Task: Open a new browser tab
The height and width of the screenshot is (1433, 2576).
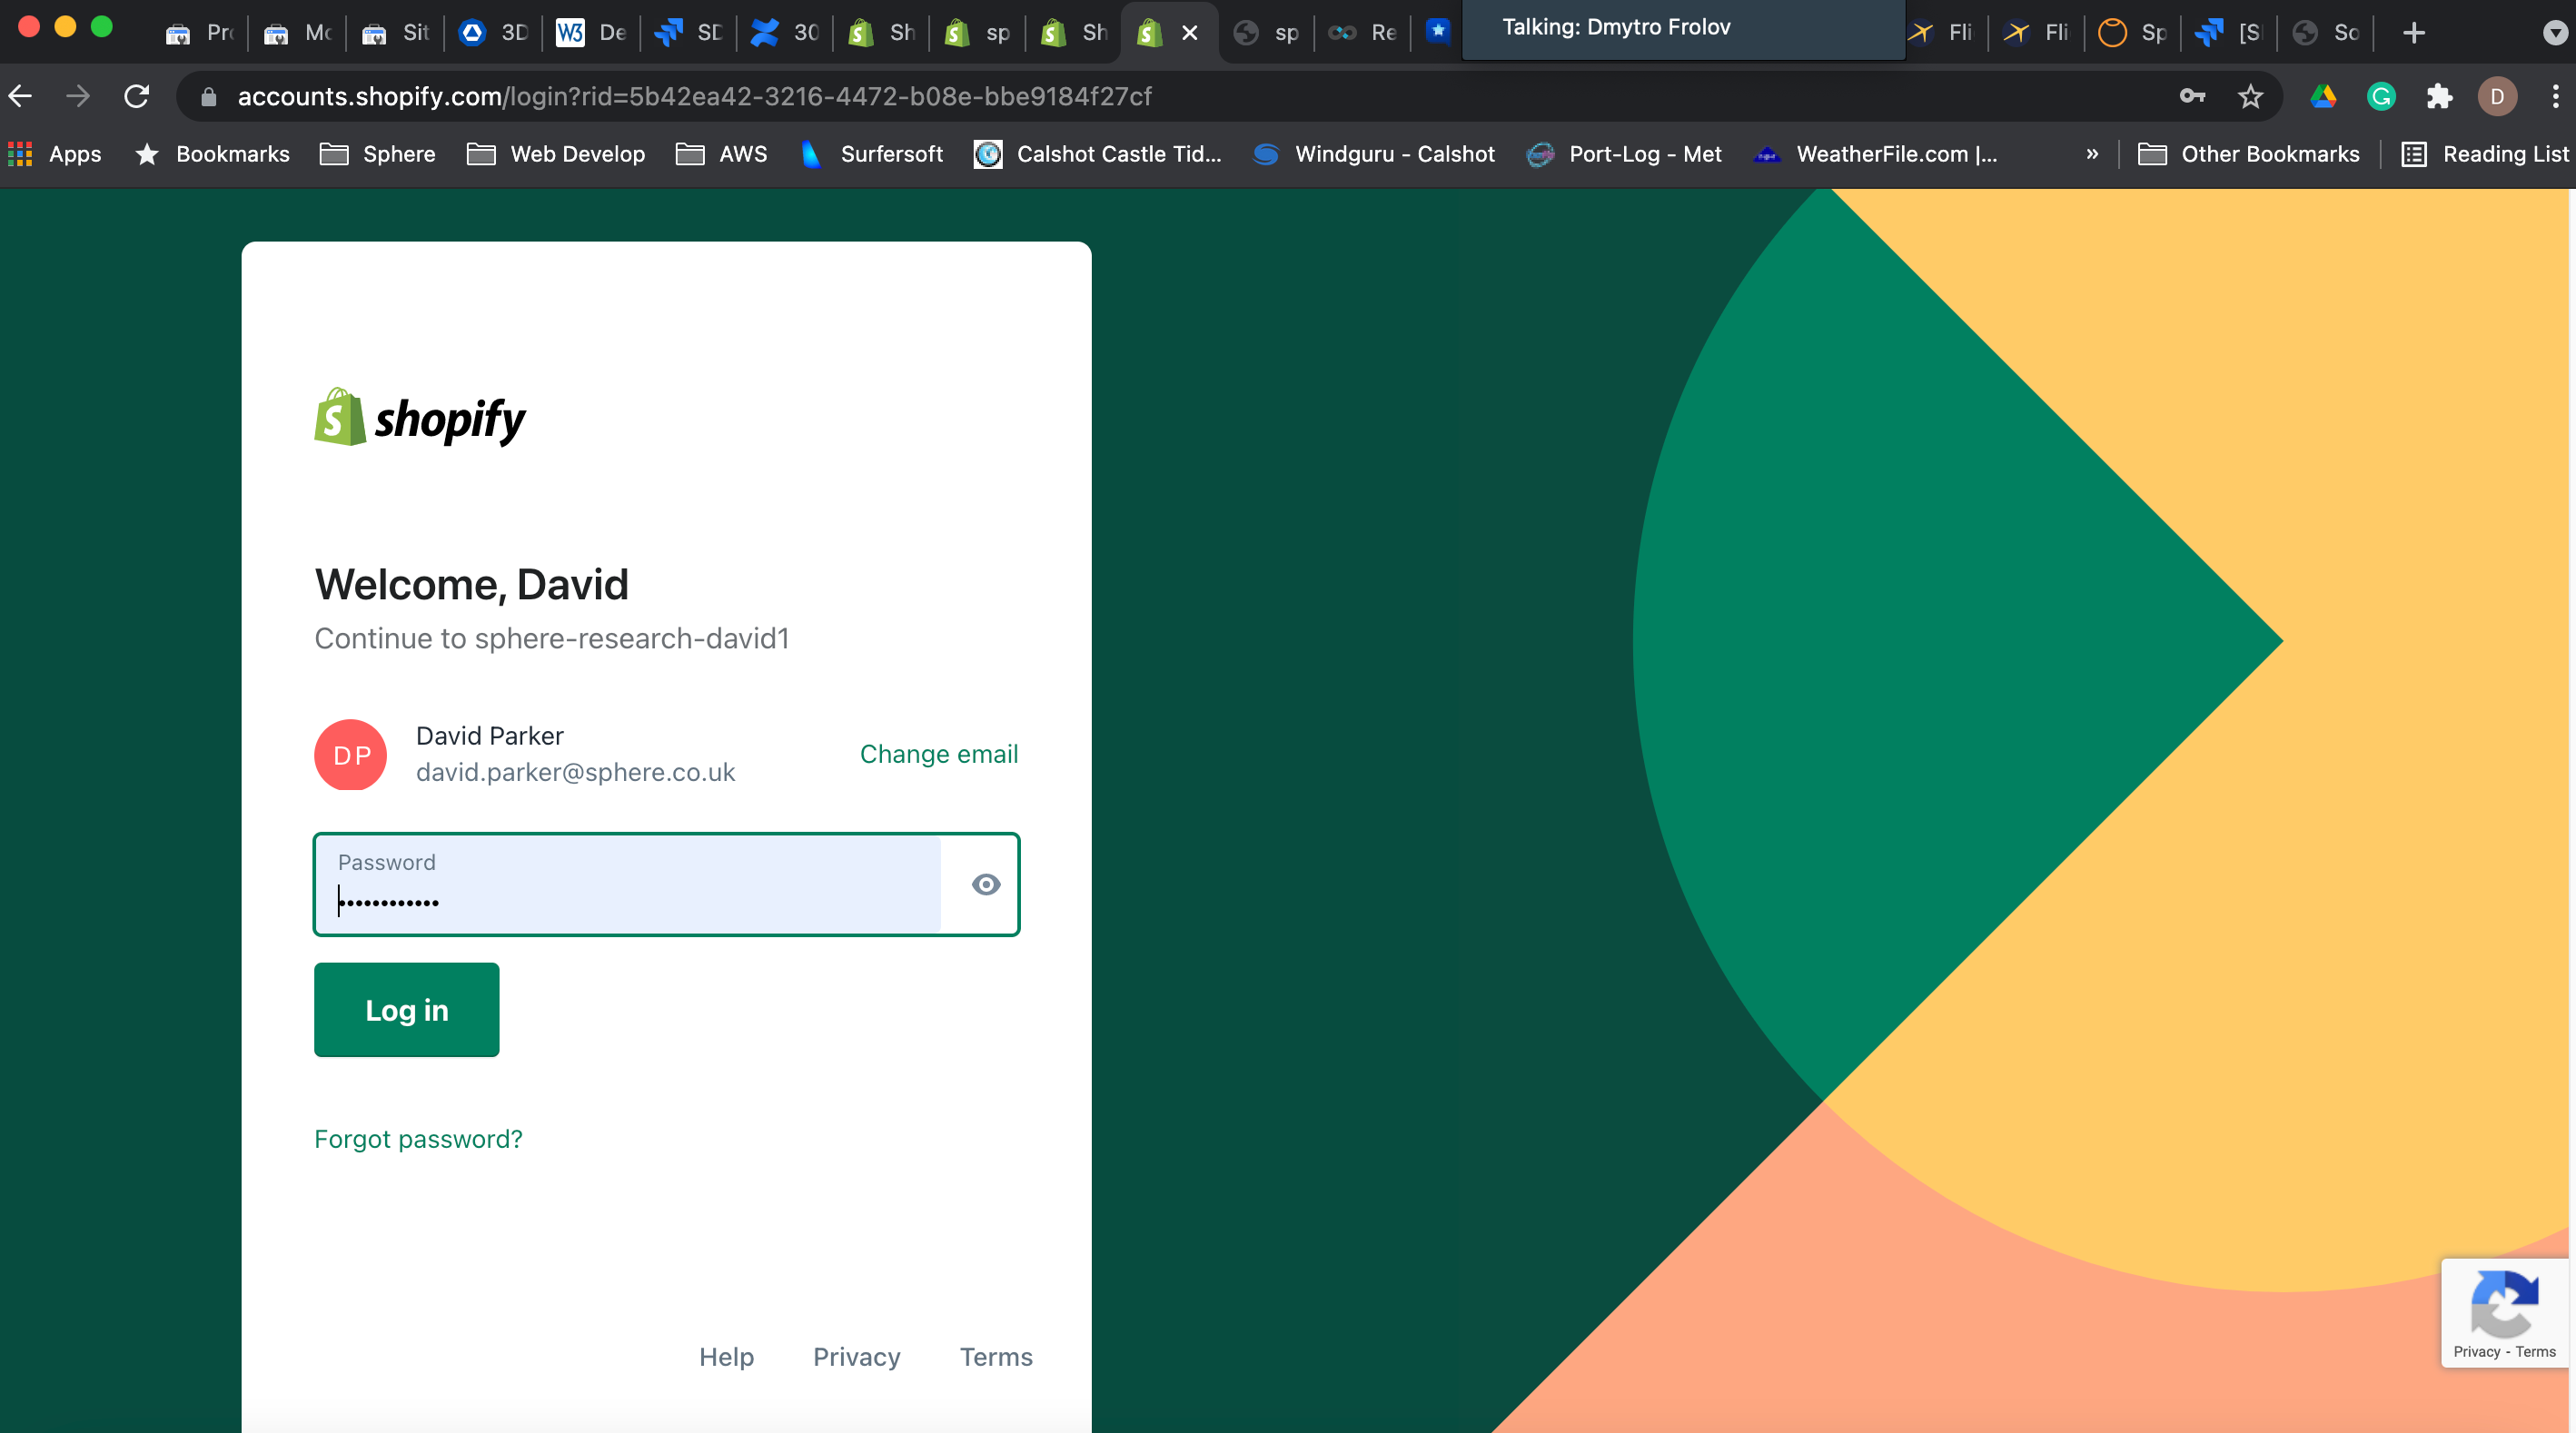Action: 2414,33
